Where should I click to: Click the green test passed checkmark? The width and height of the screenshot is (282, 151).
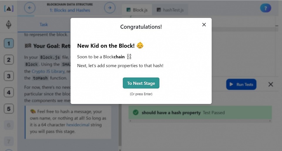(x=136, y=113)
